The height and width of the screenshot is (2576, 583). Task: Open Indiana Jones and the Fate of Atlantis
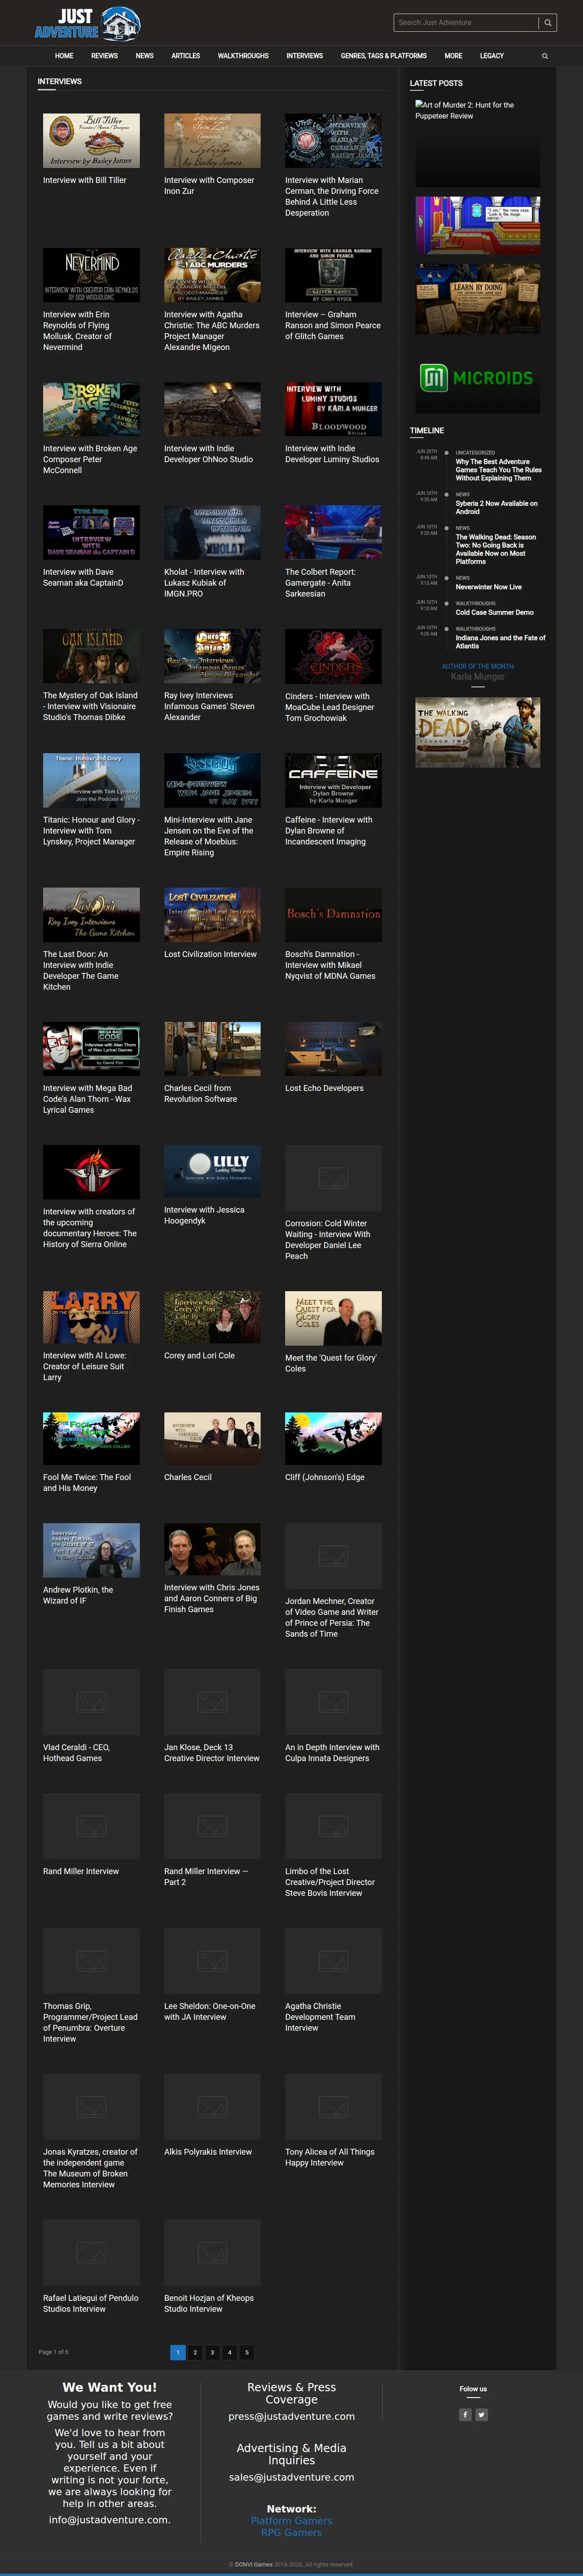(501, 642)
